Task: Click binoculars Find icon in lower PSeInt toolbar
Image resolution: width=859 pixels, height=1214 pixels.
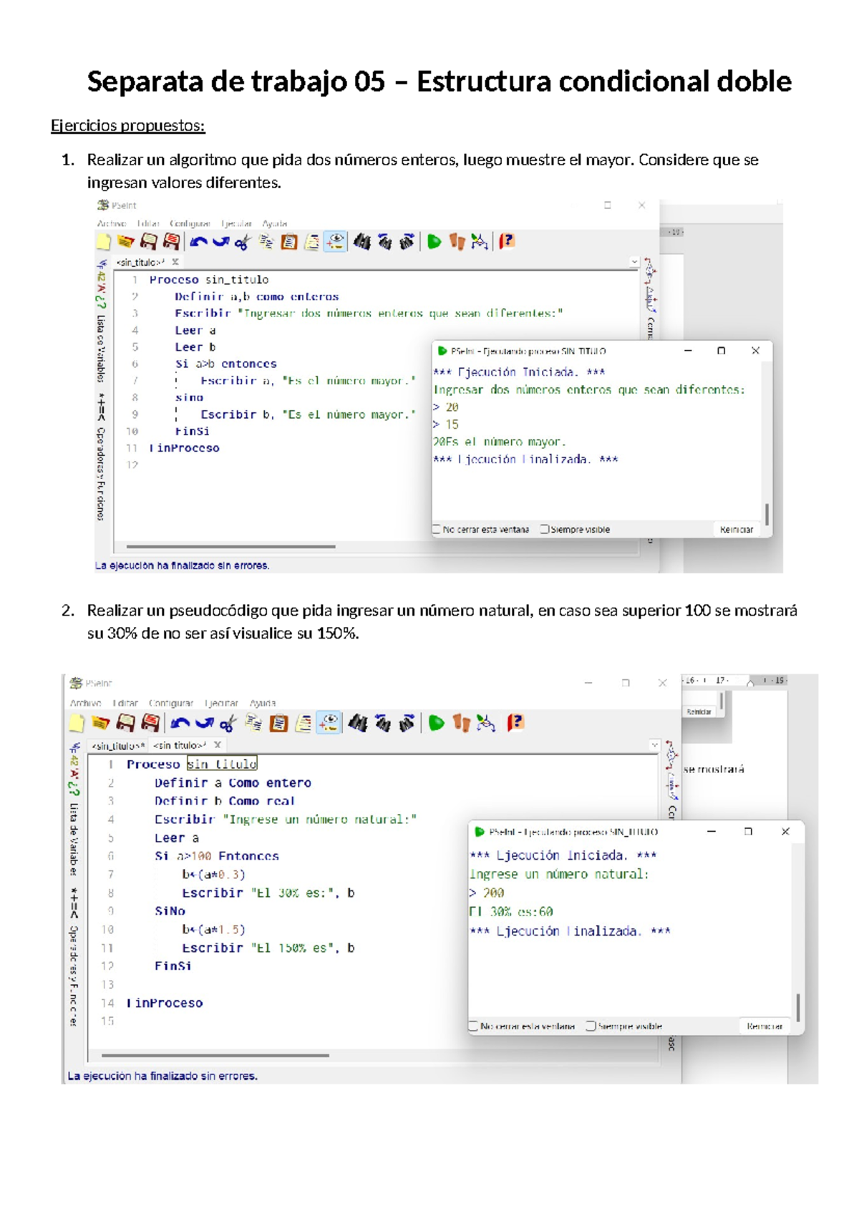Action: (358, 723)
